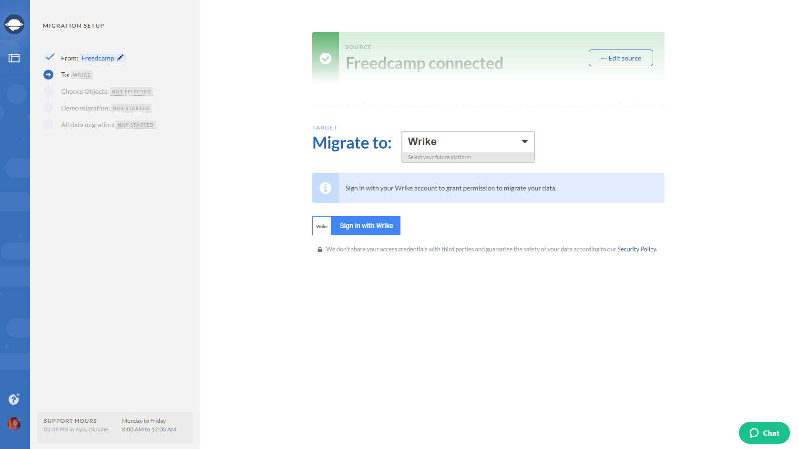Viewport: 799px width, 449px height.
Task: Open the user avatar profile
Action: tap(14, 423)
